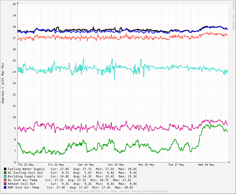Select the Sun 25 May date label
The width and height of the screenshot is (236, 194).
116,165
